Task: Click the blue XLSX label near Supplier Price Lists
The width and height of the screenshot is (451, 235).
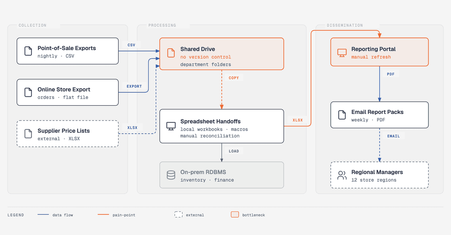Action: click(x=132, y=127)
